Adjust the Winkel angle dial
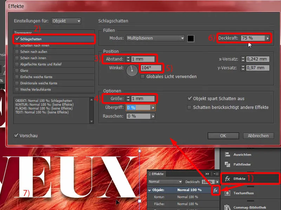This screenshot has width=281, height=210. click(132, 71)
